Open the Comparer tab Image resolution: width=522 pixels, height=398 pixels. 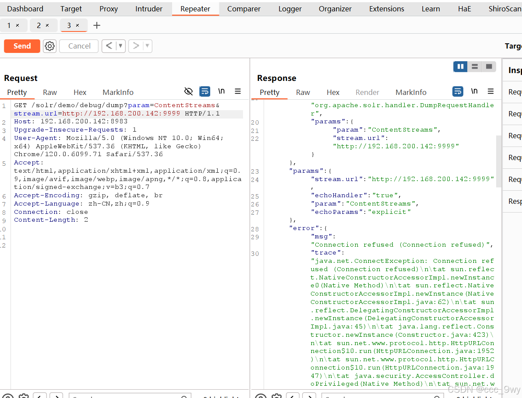(243, 9)
